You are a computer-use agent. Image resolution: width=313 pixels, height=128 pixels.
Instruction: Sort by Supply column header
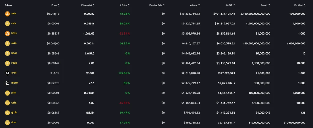pos(266,5)
